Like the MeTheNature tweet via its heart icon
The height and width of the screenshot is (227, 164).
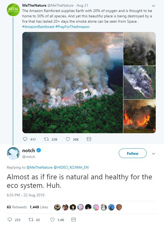[x=68, y=139]
